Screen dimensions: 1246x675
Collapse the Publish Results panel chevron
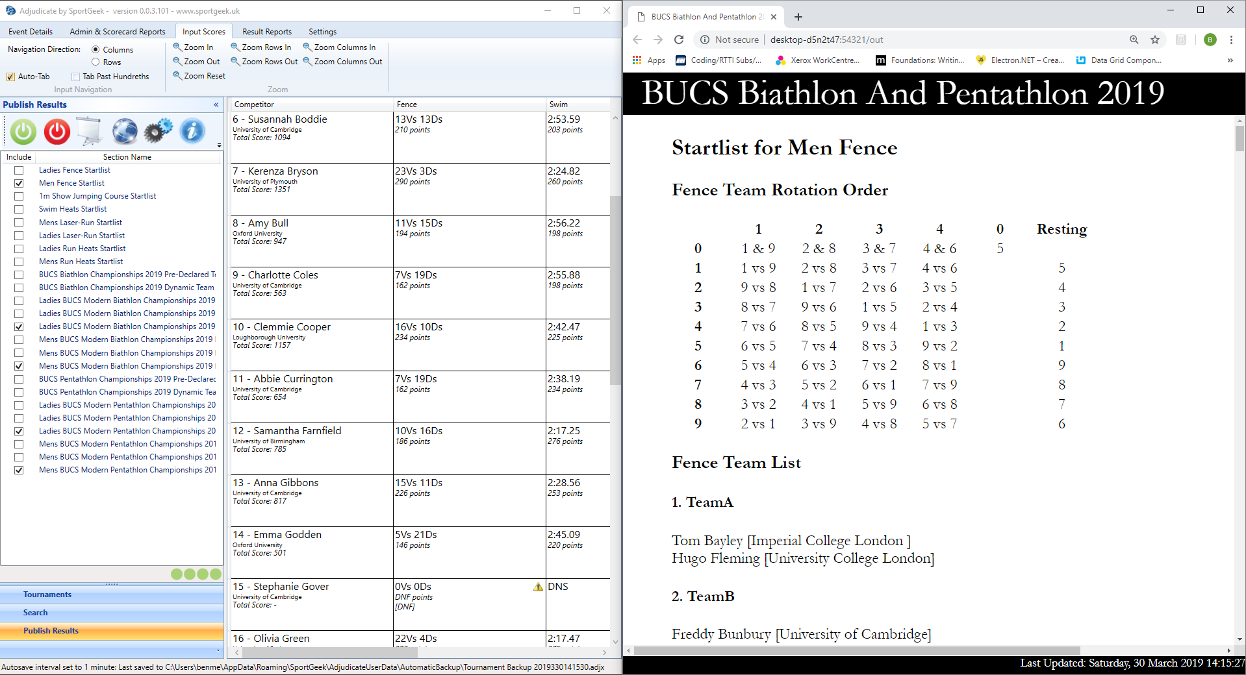click(x=216, y=104)
